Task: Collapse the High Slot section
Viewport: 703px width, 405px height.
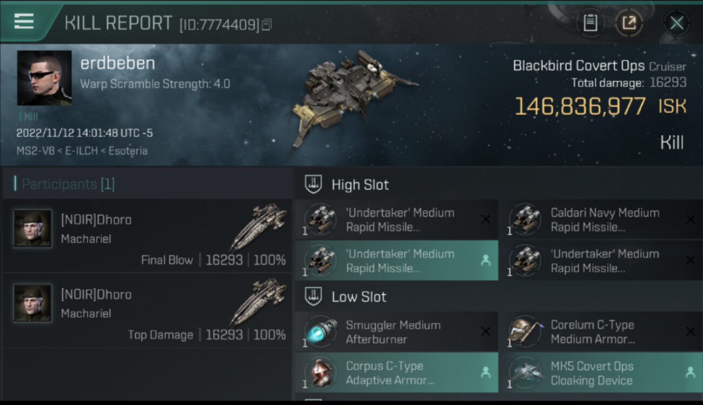Action: point(314,185)
